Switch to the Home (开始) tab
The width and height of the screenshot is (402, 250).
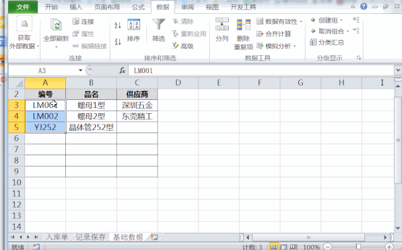(x=52, y=7)
